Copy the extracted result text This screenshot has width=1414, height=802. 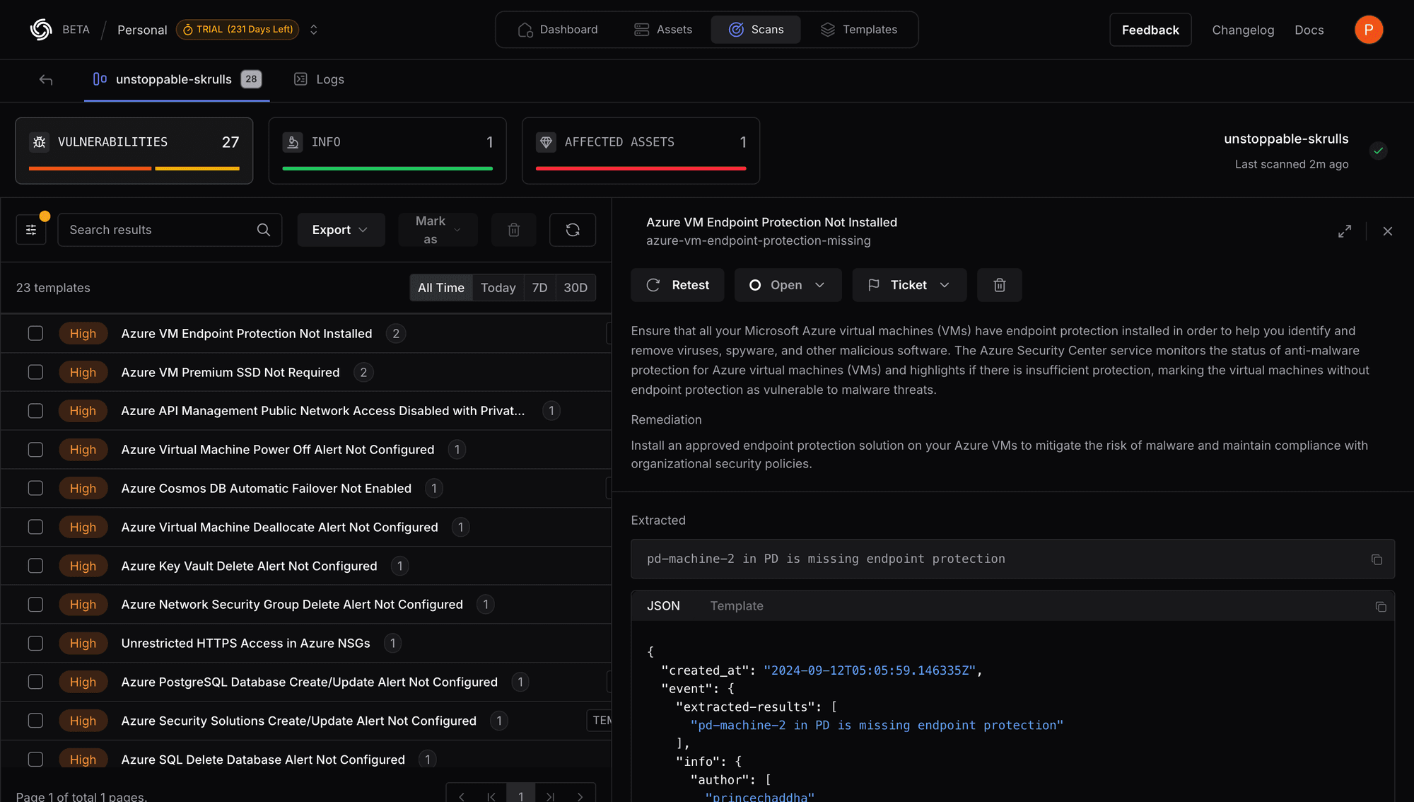click(1377, 559)
